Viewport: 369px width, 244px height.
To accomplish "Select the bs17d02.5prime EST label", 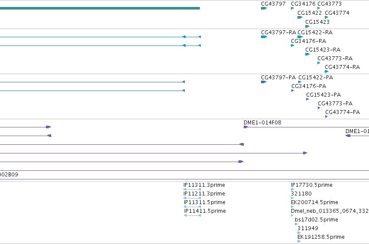I will click(x=316, y=220).
